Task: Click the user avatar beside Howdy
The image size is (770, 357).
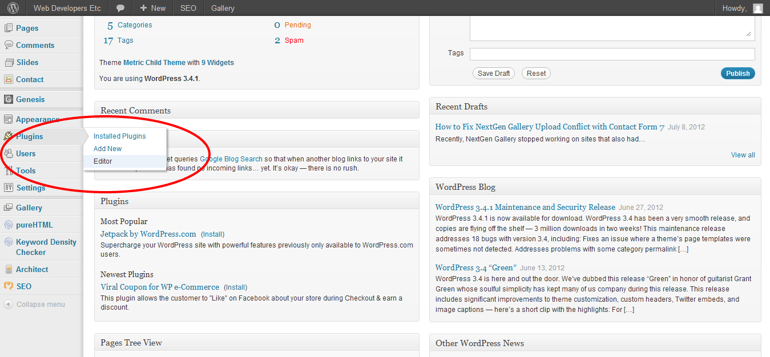Action: (757, 8)
